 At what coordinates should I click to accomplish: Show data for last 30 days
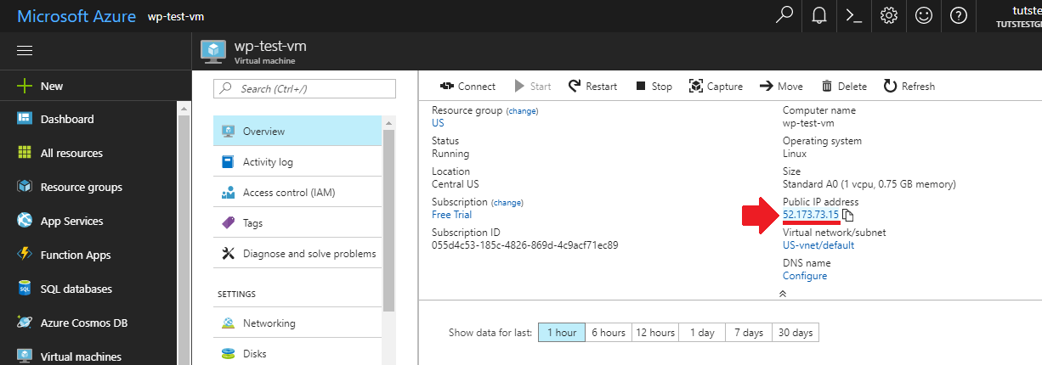[796, 333]
